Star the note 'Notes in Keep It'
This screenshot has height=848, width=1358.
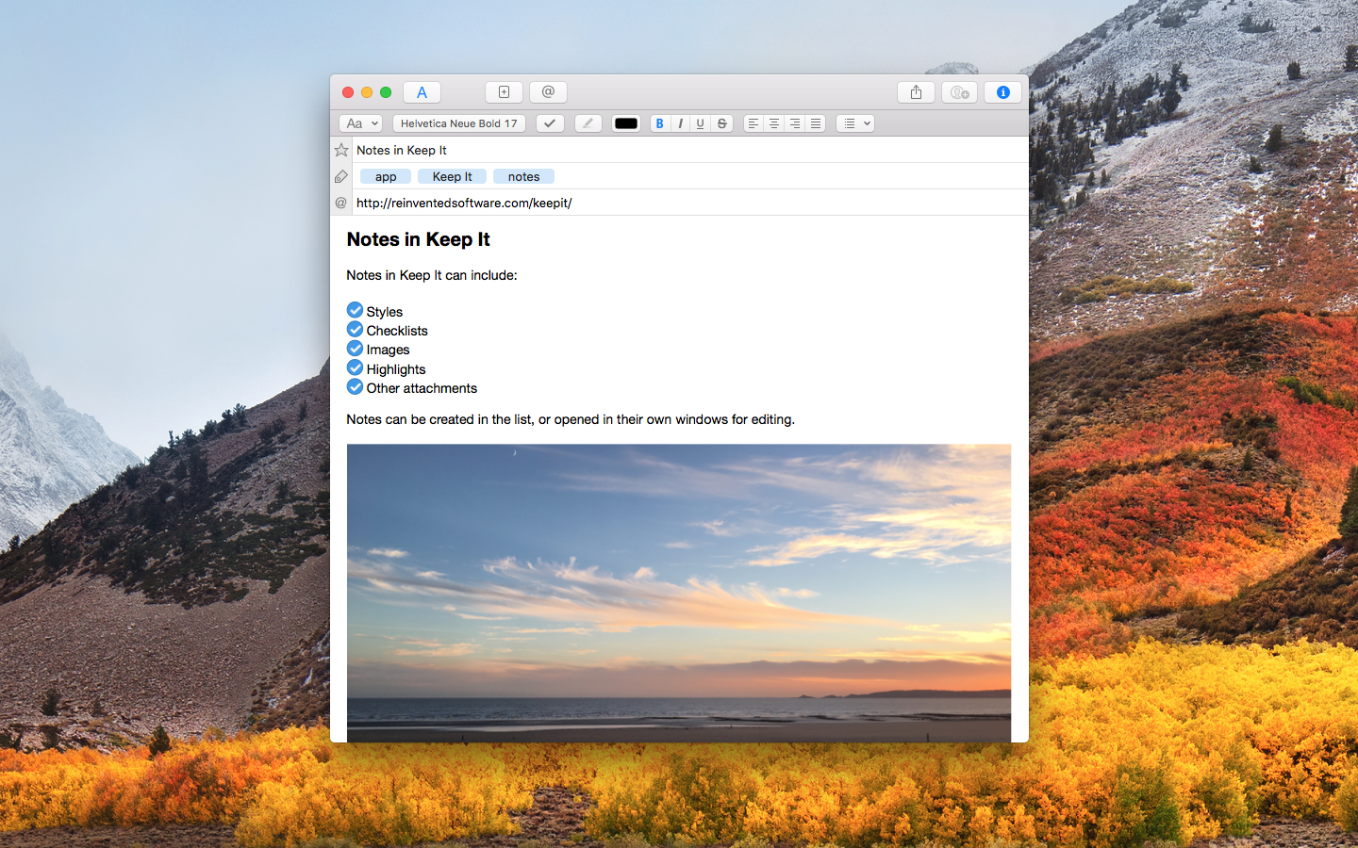coord(340,149)
